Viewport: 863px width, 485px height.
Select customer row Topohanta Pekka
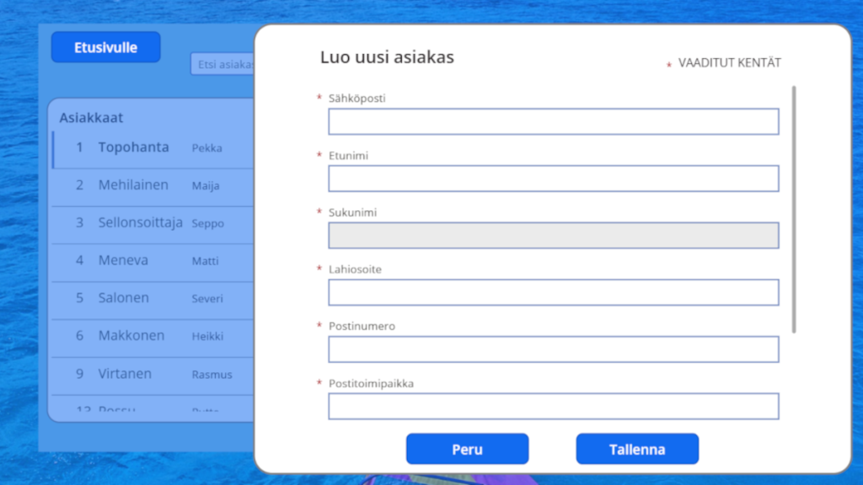coord(153,148)
